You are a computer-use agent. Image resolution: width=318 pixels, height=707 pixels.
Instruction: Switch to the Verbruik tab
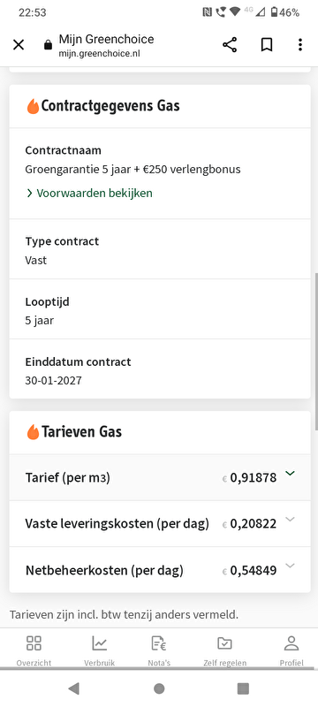coord(99,650)
